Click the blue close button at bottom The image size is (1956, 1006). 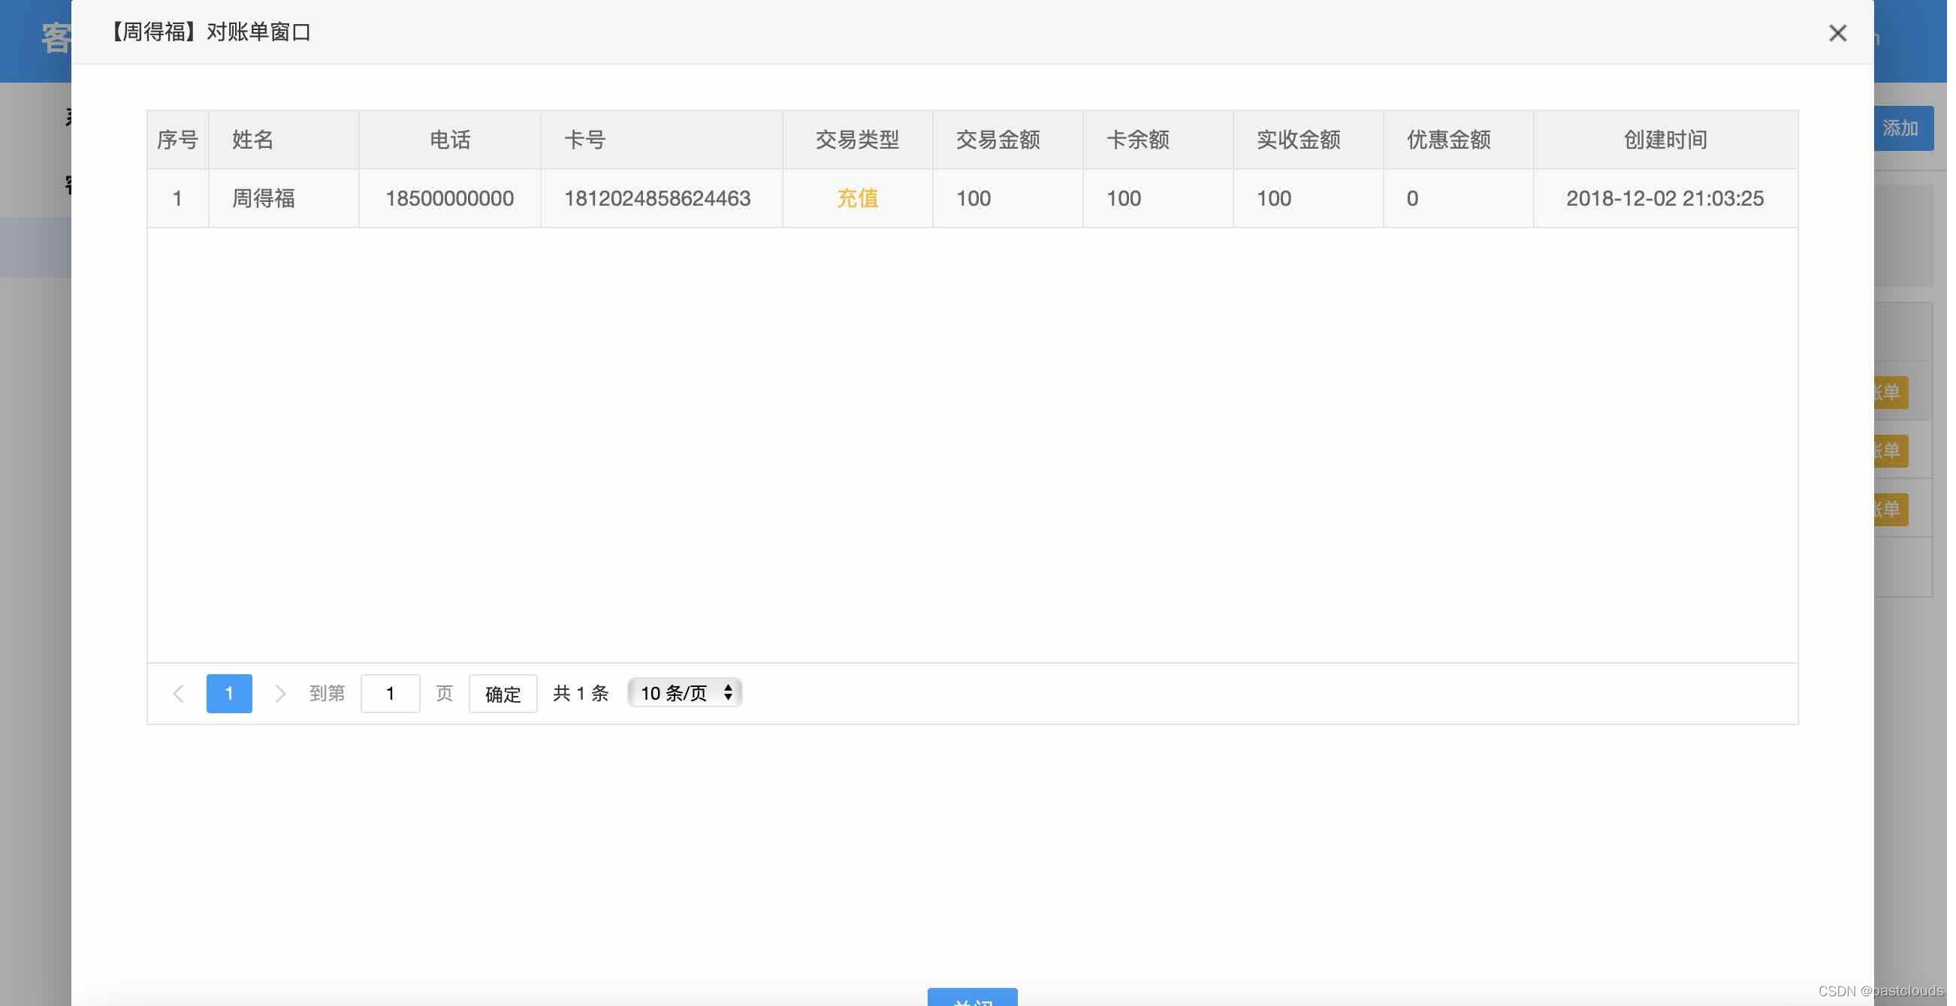pos(972,998)
